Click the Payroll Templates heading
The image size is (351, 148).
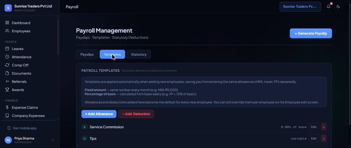click(100, 71)
